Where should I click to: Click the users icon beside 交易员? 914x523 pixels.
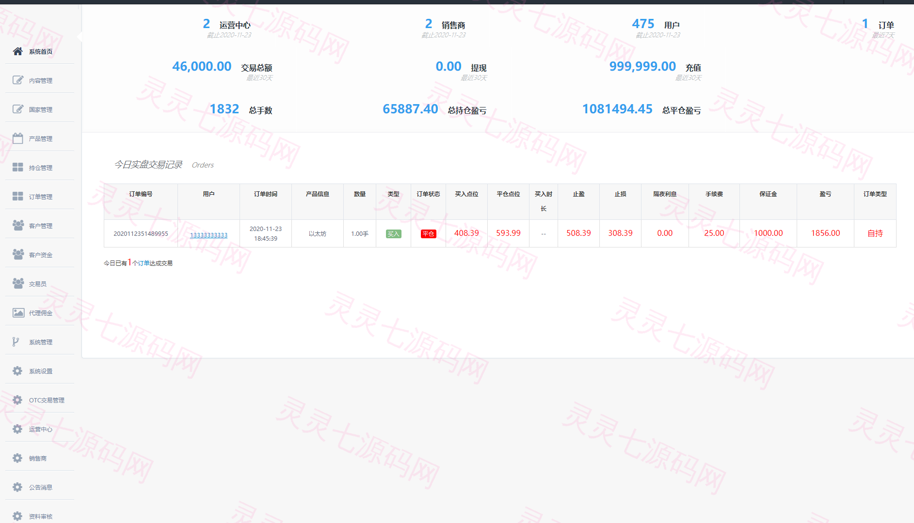[x=18, y=283]
